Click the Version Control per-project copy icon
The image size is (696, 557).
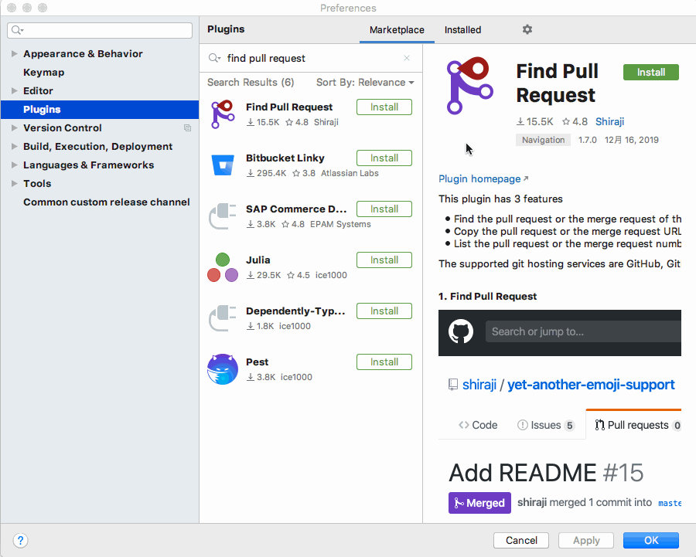coord(187,127)
